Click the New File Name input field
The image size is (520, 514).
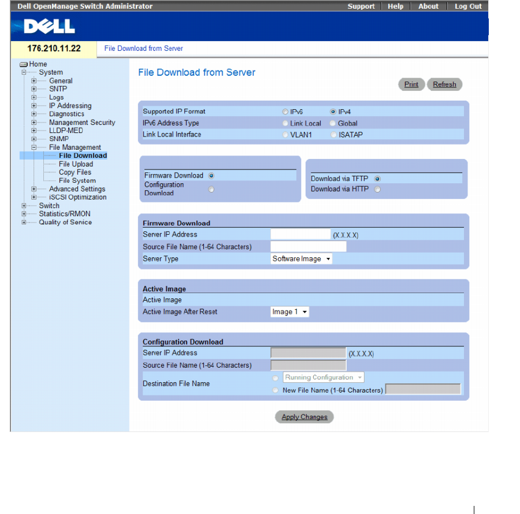coord(423,389)
